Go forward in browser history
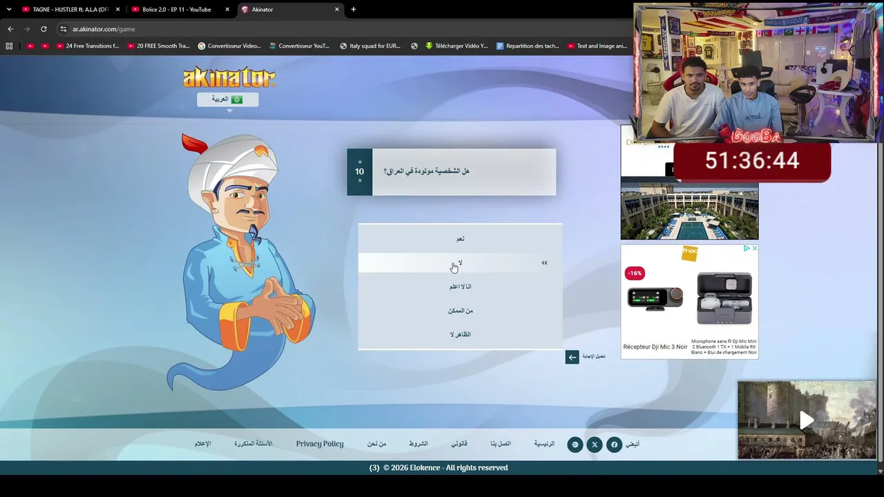Viewport: 884px width, 497px height. point(27,29)
